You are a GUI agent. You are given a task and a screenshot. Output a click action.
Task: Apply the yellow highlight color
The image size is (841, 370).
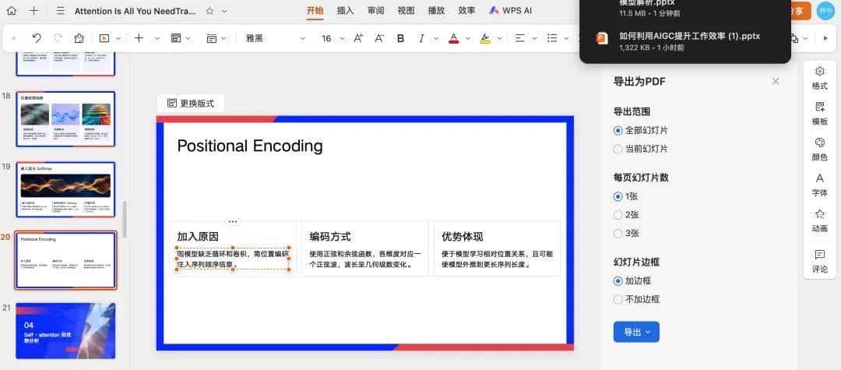click(x=485, y=38)
